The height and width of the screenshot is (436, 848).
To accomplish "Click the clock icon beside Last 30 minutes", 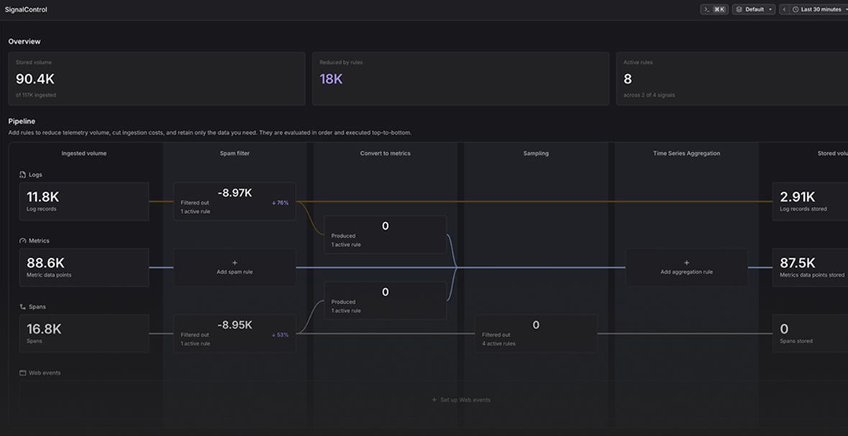I will [795, 10].
